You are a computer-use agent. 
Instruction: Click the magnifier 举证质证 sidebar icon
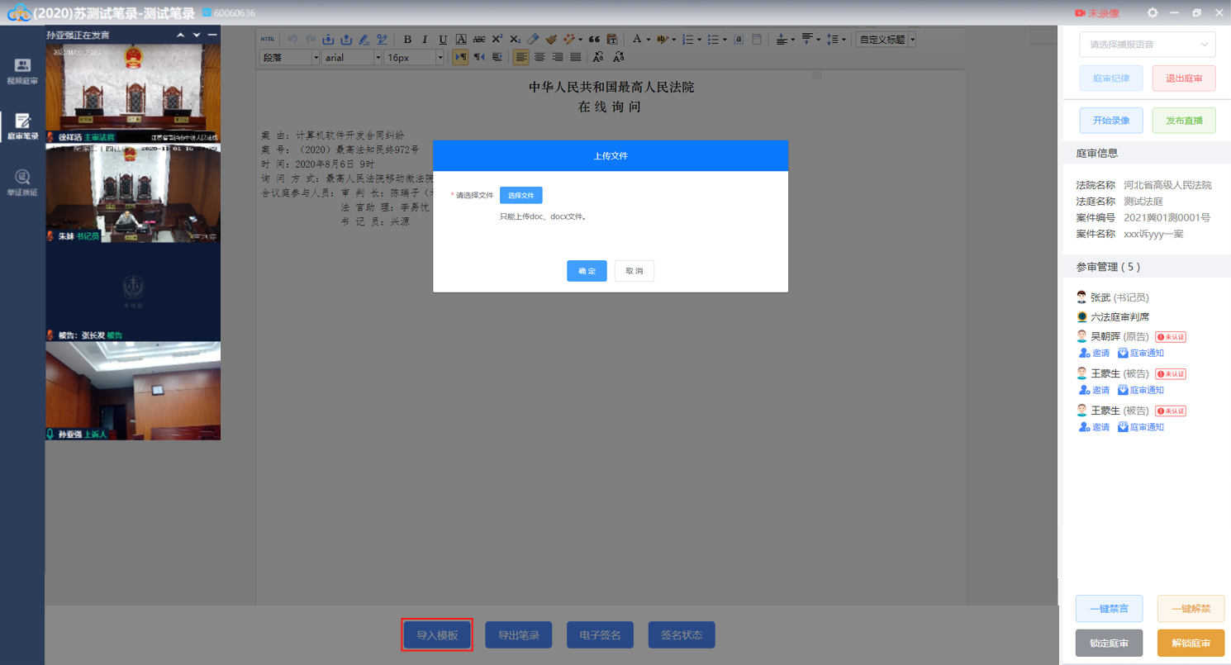(22, 182)
